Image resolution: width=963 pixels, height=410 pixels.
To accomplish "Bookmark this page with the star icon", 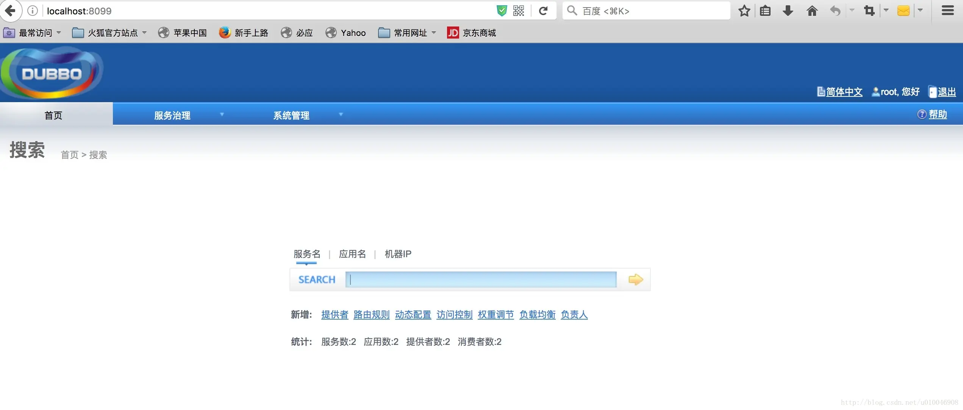I will tap(744, 11).
